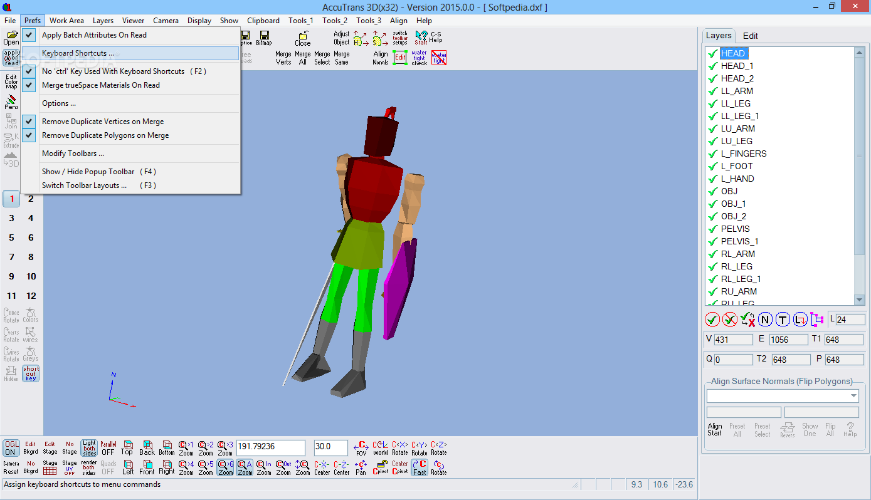Image resolution: width=871 pixels, height=500 pixels.
Task: Choose Keyboard Shortcuts menu entry
Action: click(x=130, y=53)
